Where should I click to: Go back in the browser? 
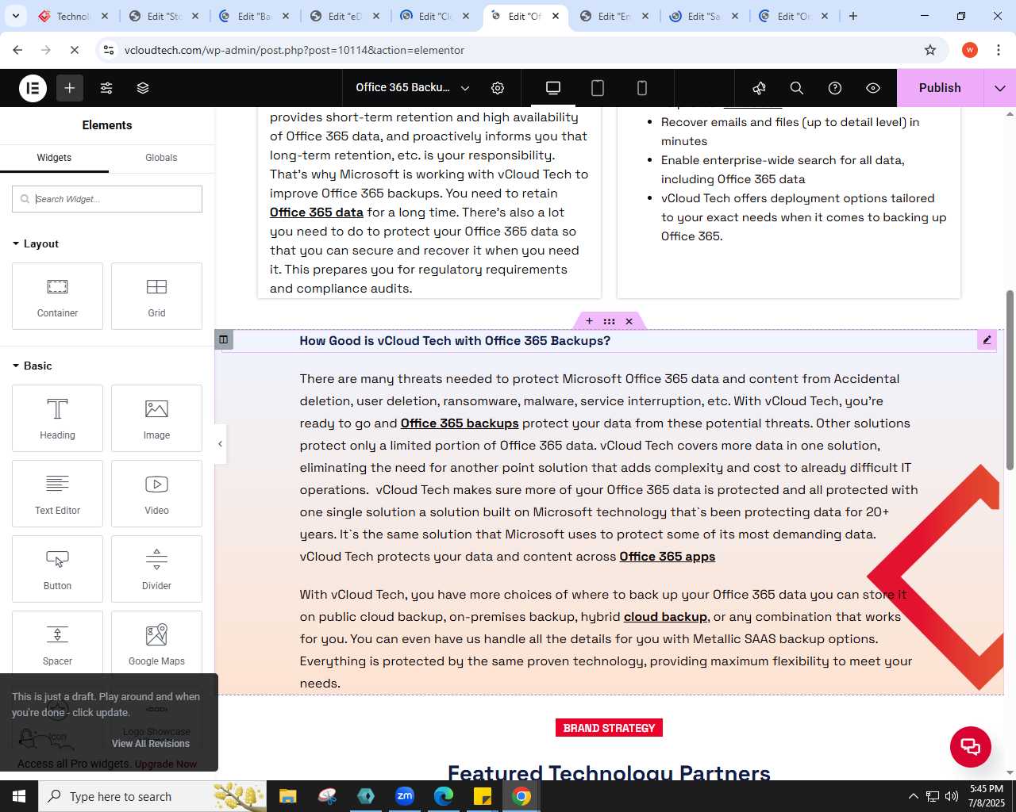point(17,50)
